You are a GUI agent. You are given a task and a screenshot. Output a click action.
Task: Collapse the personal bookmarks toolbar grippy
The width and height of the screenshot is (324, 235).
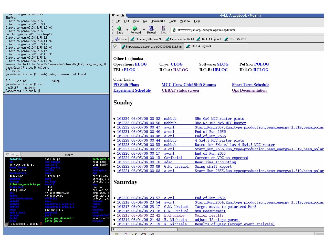point(112,39)
